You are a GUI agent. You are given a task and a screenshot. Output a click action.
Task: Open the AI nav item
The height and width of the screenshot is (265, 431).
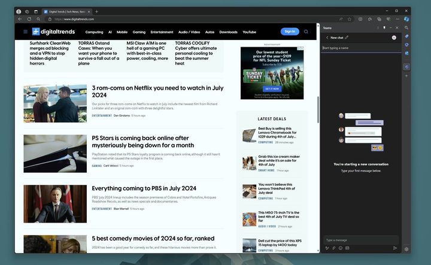[x=110, y=32]
